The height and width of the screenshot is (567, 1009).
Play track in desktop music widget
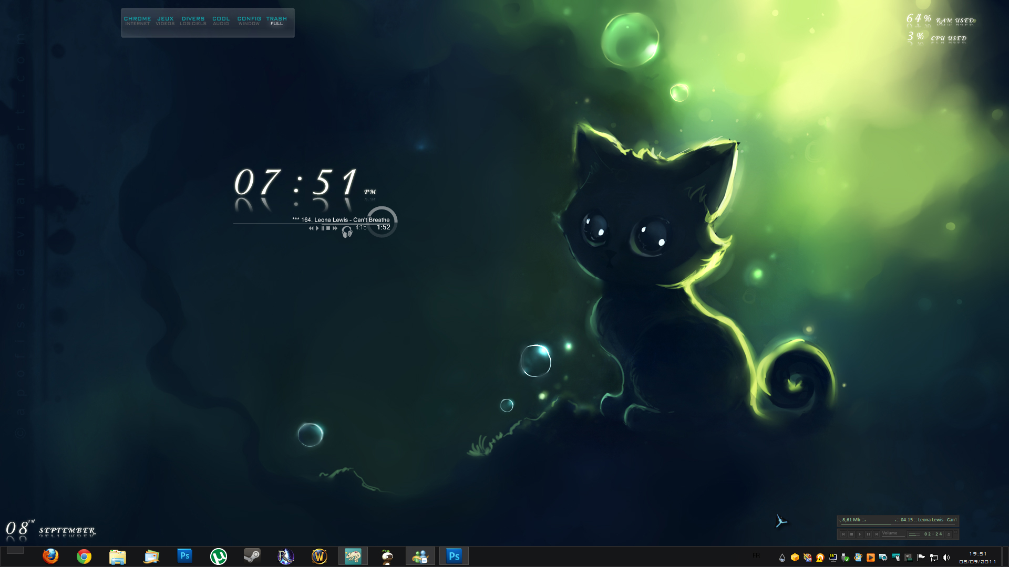coord(317,228)
